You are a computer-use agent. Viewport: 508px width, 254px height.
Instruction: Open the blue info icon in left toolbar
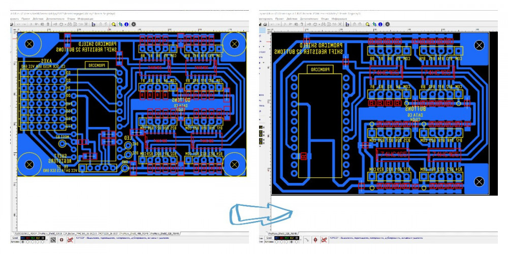click(x=126, y=24)
